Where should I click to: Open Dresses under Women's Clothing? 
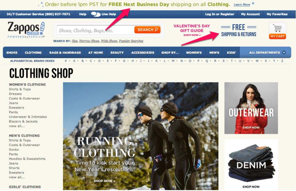coord(15,94)
